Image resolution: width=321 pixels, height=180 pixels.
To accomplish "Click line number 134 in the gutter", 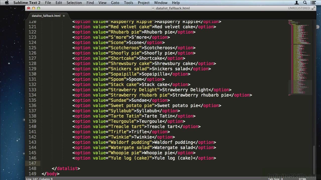I will [x=32, y=95].
